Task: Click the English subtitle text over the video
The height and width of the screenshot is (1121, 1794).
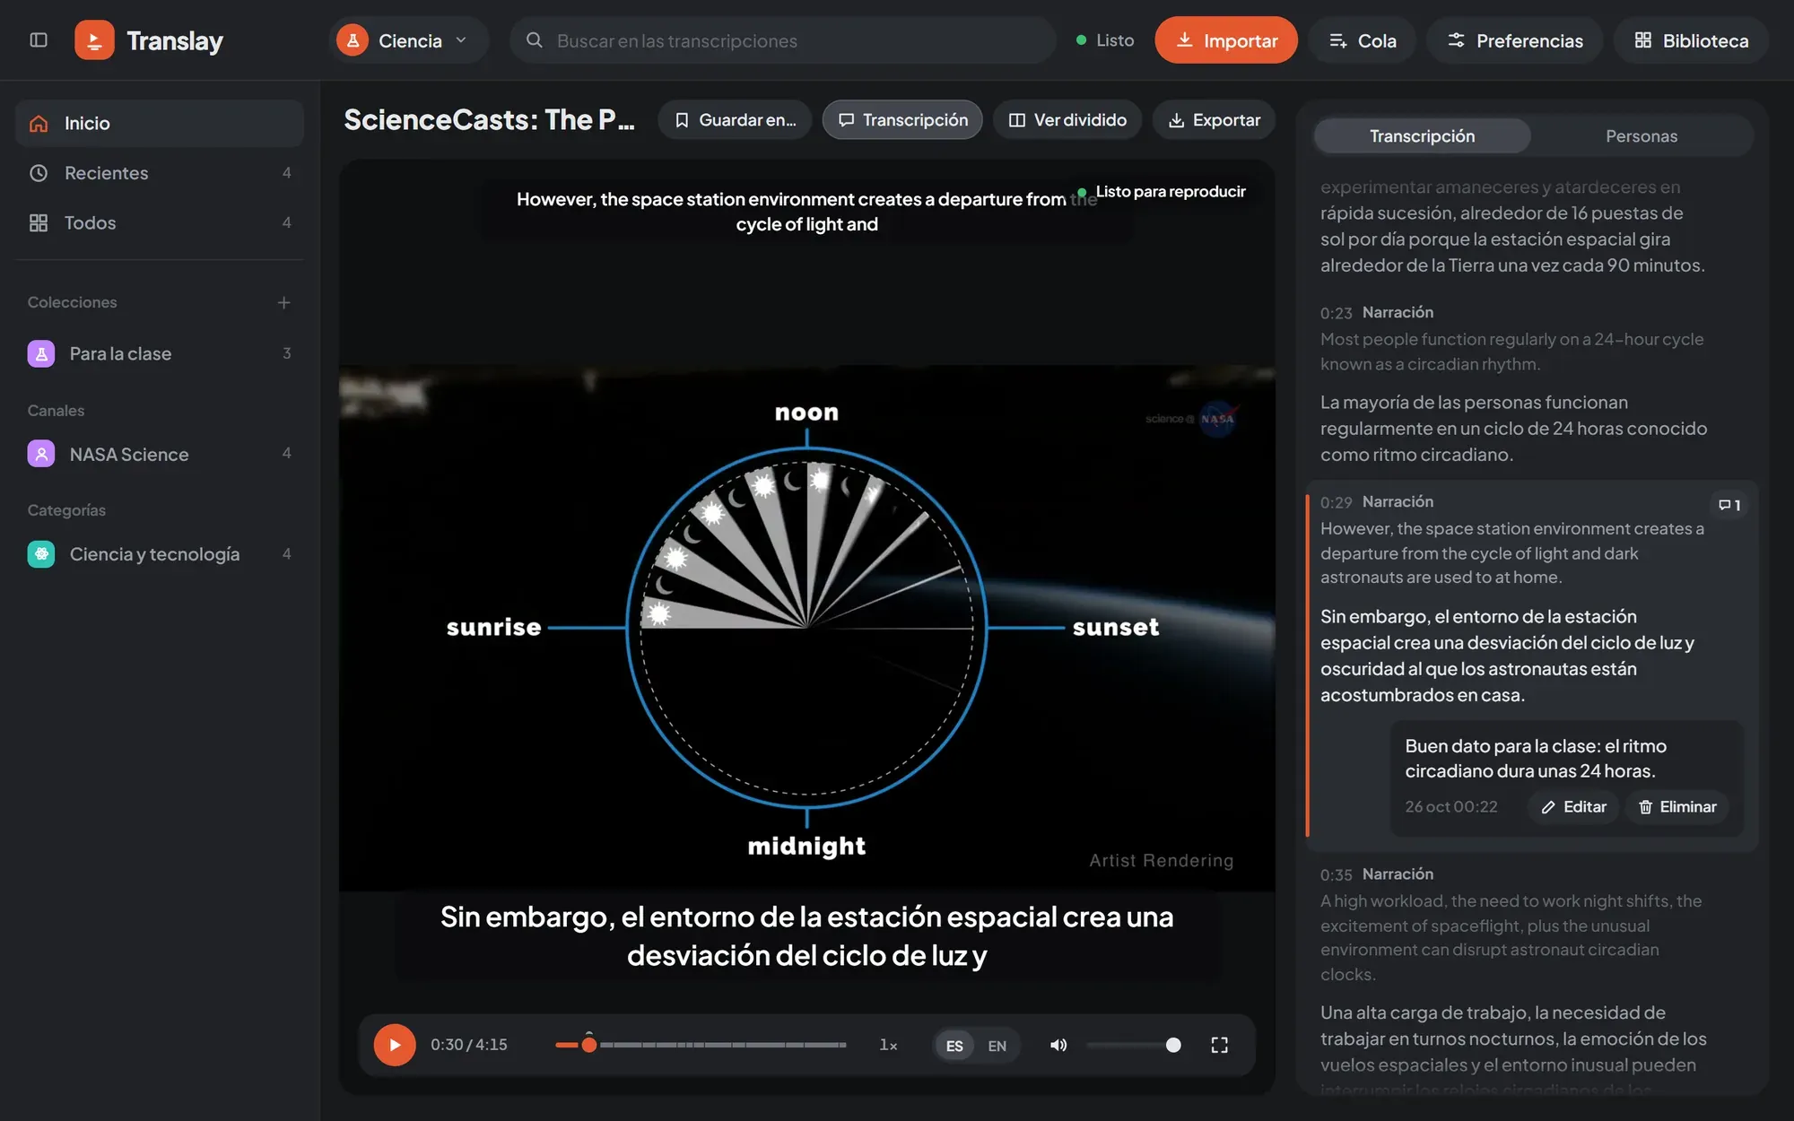Action: [x=807, y=212]
